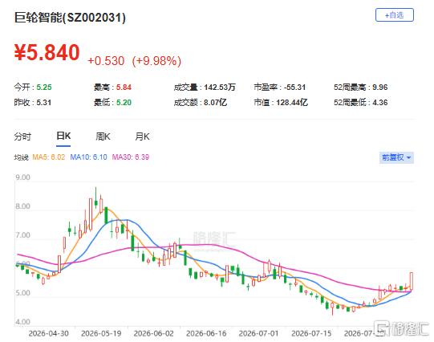This screenshot has height=342, width=434.
Task: Click the 52周最高 value 9.96
Action: [x=379, y=88]
